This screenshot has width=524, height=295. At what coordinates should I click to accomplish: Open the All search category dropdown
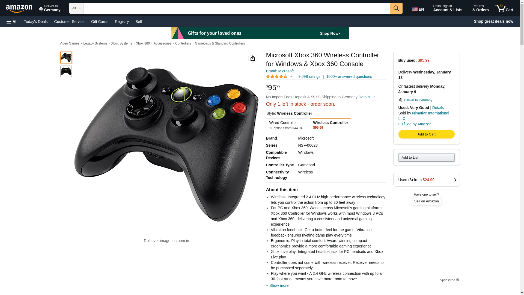click(x=76, y=8)
